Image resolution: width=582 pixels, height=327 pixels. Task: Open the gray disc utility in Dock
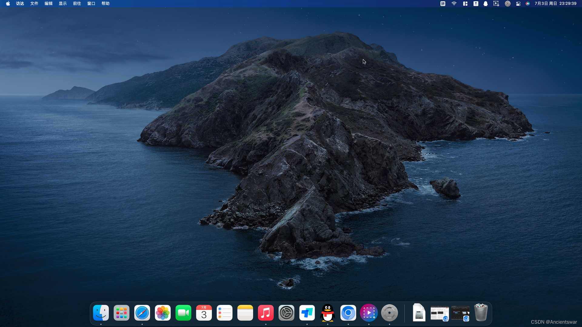click(x=390, y=313)
